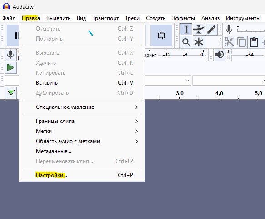Click the green timeline triangle button
Viewport: 265px width, 219px height.
[x=11, y=92]
